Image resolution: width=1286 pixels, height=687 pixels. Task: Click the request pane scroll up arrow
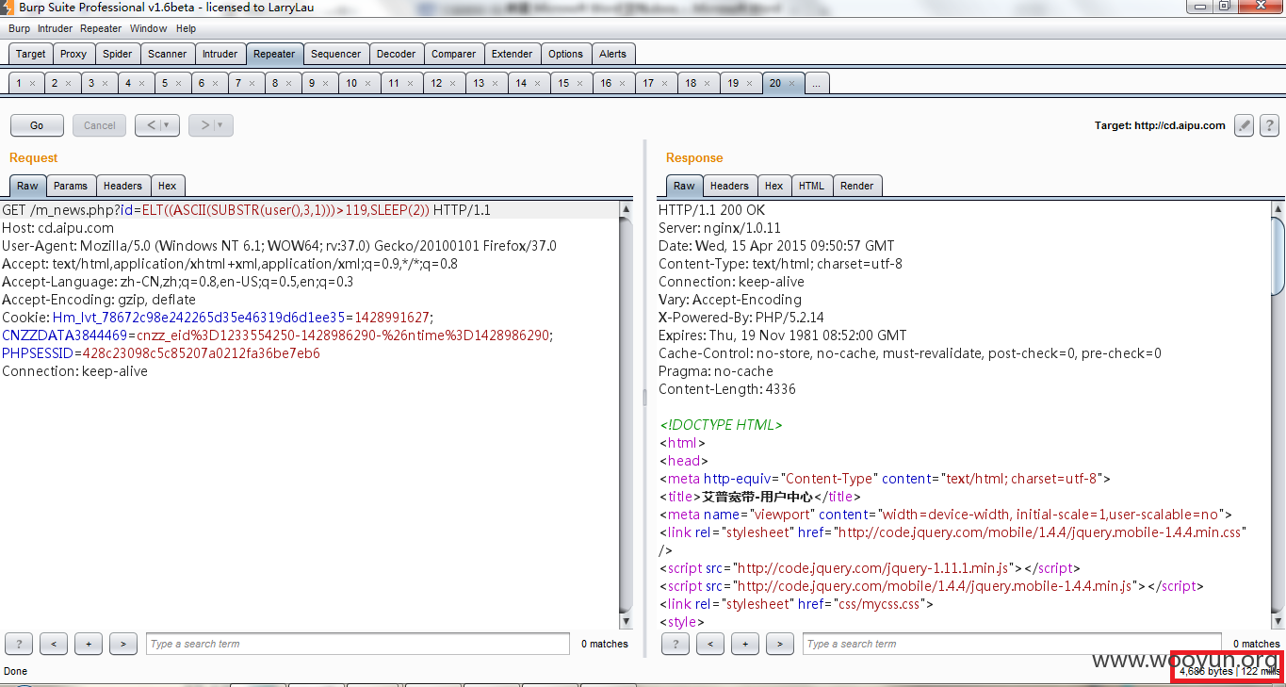pos(626,208)
